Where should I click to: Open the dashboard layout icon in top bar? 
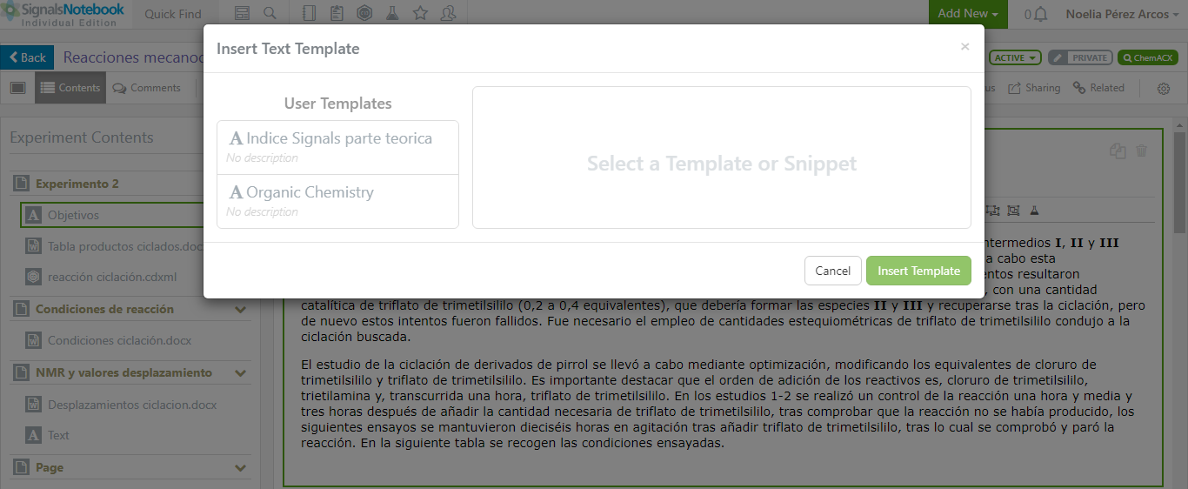(242, 14)
